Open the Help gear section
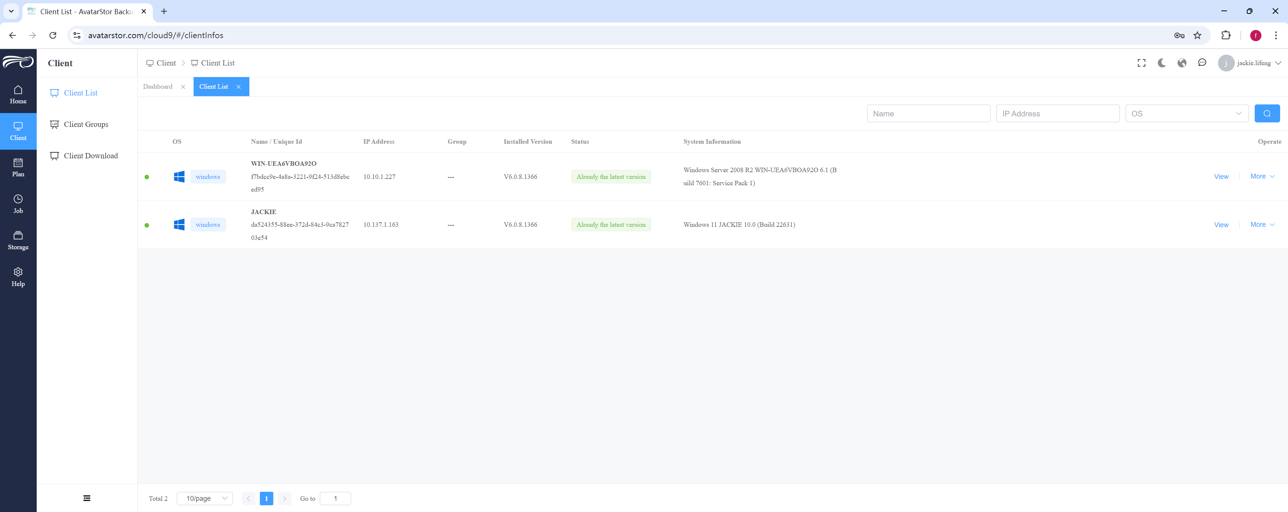The height and width of the screenshot is (512, 1288). pos(18,277)
